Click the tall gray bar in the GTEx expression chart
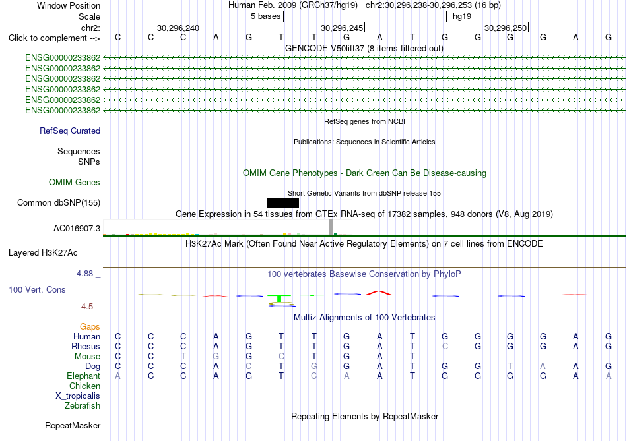This screenshot has height=441, width=627. 331,227
